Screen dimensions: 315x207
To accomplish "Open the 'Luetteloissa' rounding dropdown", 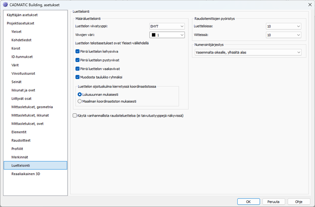I will (284, 26).
